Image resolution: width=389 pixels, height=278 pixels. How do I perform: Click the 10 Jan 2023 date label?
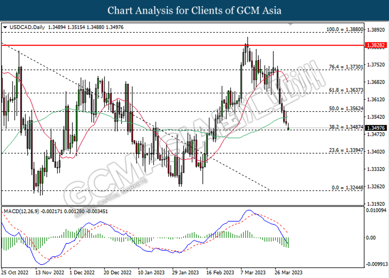151,273
